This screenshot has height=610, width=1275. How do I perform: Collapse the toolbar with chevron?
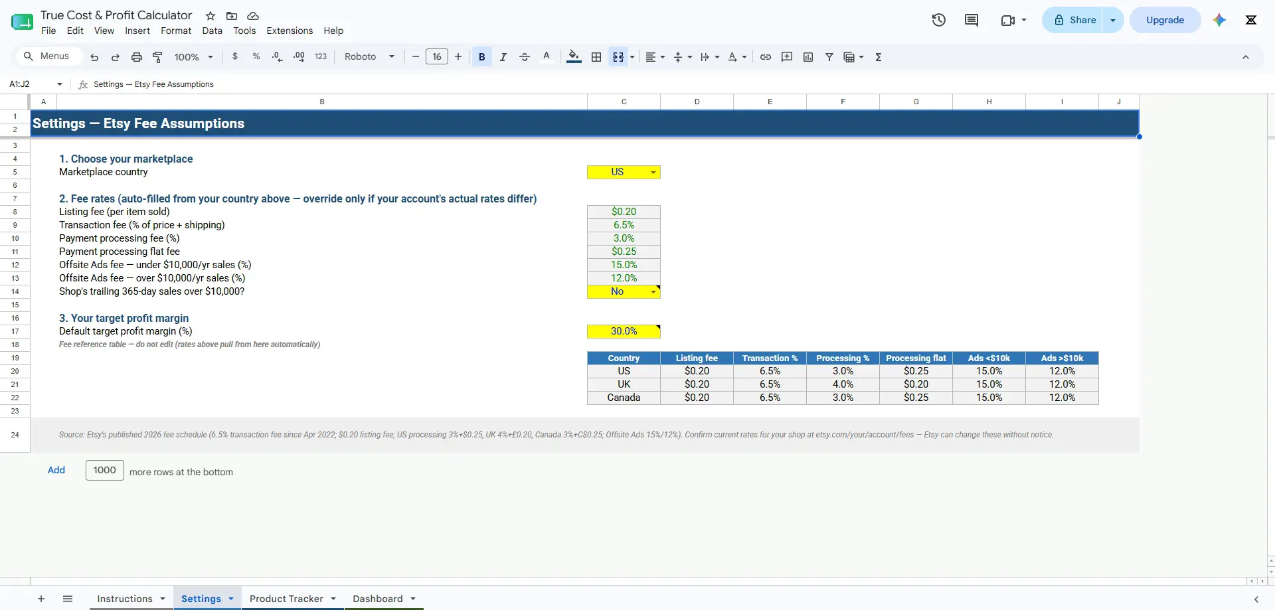(1246, 57)
